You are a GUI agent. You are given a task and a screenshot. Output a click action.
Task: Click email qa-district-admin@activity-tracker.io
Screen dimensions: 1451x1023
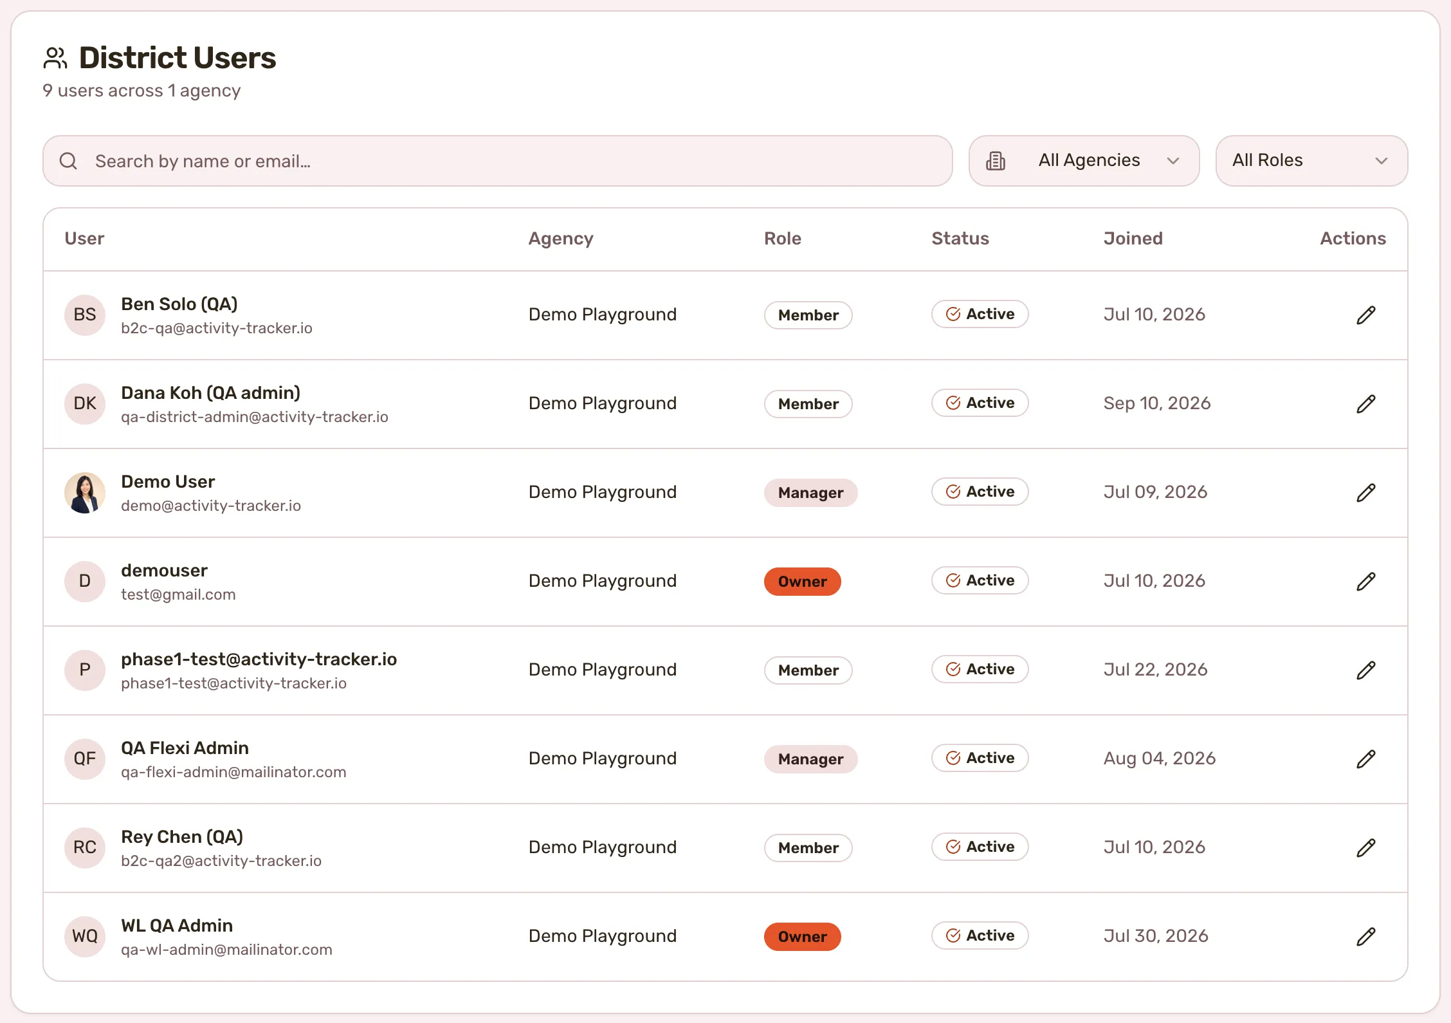pos(255,417)
